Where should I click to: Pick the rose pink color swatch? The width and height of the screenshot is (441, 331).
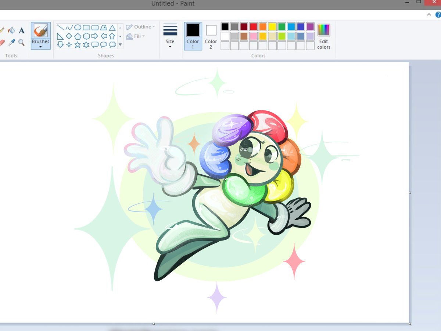pos(253,36)
